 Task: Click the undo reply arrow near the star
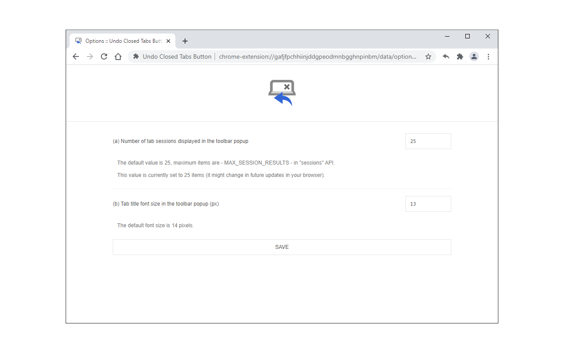click(x=445, y=56)
